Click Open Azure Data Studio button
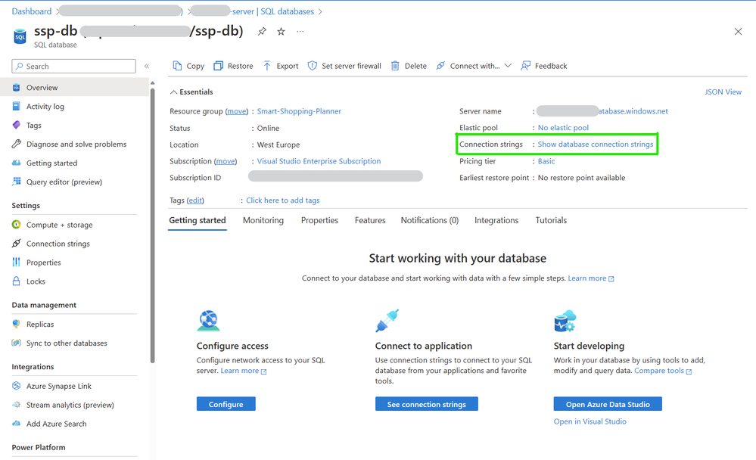The image size is (756, 460). [x=608, y=404]
